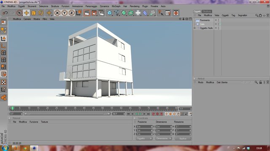Click the X Posizione input field
Image resolution: width=270 pixels, height=151 pixels.
[x=144, y=127]
